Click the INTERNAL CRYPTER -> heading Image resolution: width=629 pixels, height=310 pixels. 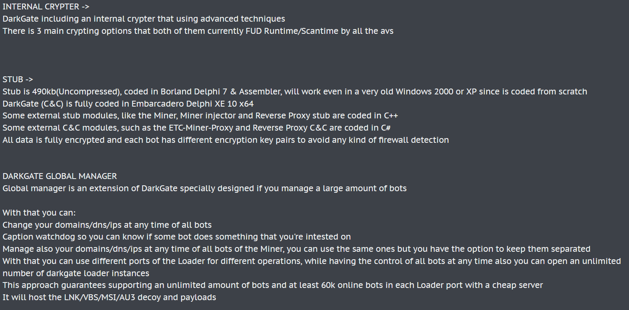[x=46, y=7]
